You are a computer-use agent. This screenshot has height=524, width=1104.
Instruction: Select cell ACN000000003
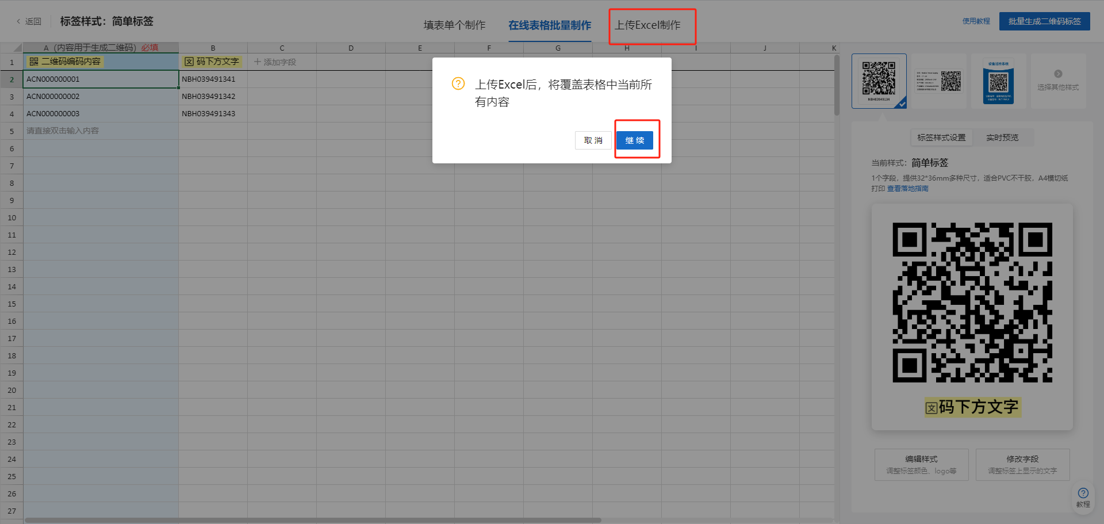pos(101,114)
